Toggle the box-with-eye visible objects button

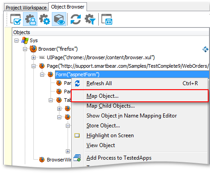[x=59, y=19]
